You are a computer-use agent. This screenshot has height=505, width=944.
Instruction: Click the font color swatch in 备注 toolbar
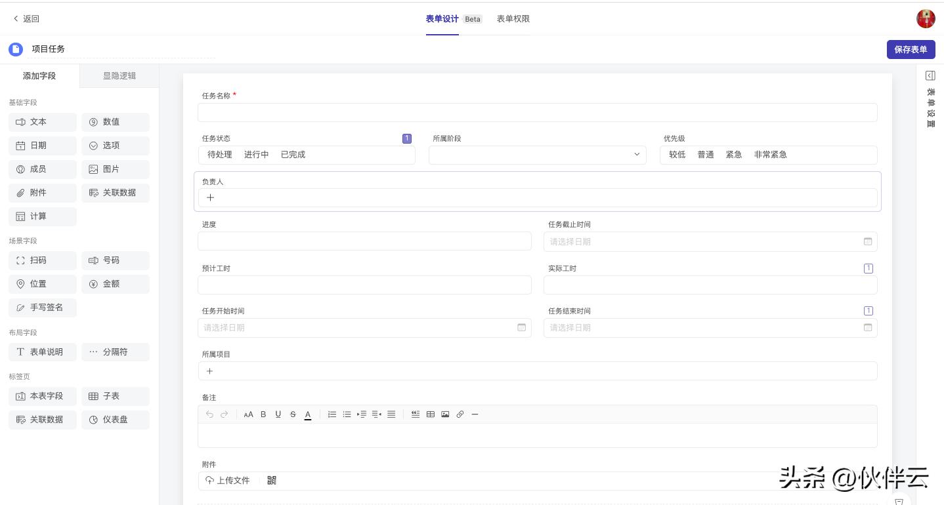(x=307, y=414)
